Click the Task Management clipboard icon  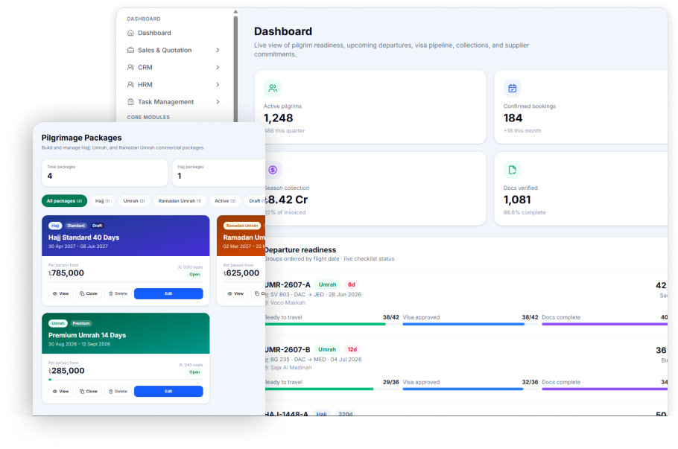(x=130, y=102)
